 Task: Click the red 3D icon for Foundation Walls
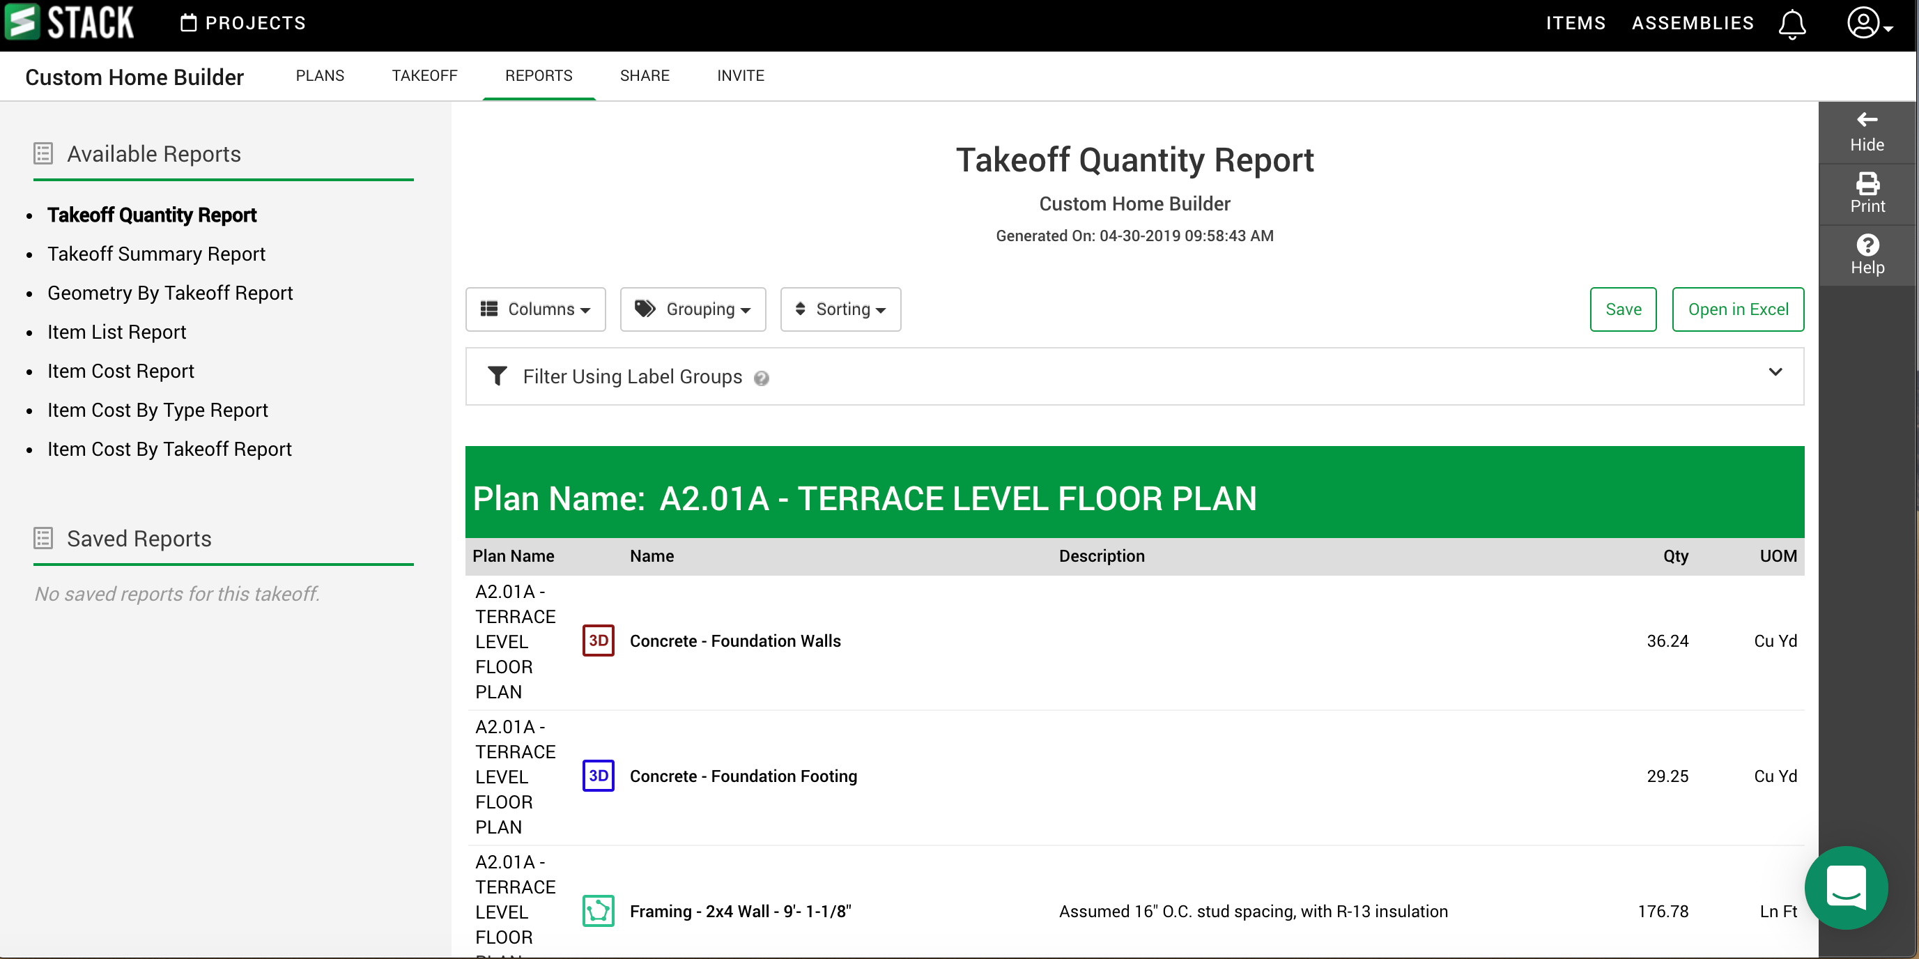tap(598, 640)
